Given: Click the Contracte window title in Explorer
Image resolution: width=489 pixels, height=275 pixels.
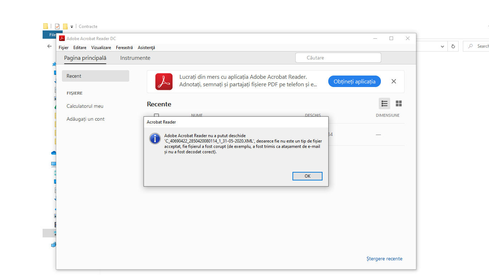Looking at the screenshot, I should tap(88, 26).
